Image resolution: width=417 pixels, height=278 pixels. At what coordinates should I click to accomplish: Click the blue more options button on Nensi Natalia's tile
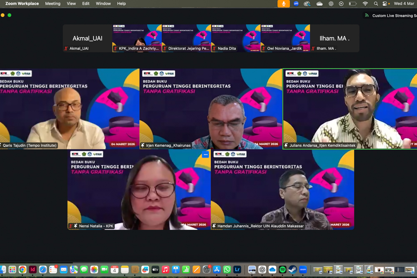click(205, 155)
